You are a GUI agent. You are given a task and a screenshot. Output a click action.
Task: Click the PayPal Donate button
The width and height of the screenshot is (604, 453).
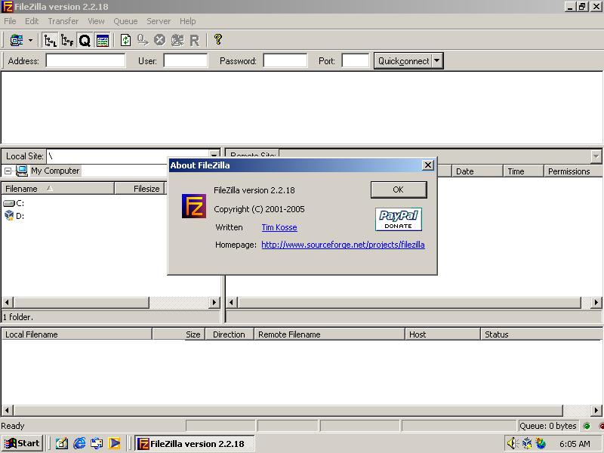[x=399, y=219]
